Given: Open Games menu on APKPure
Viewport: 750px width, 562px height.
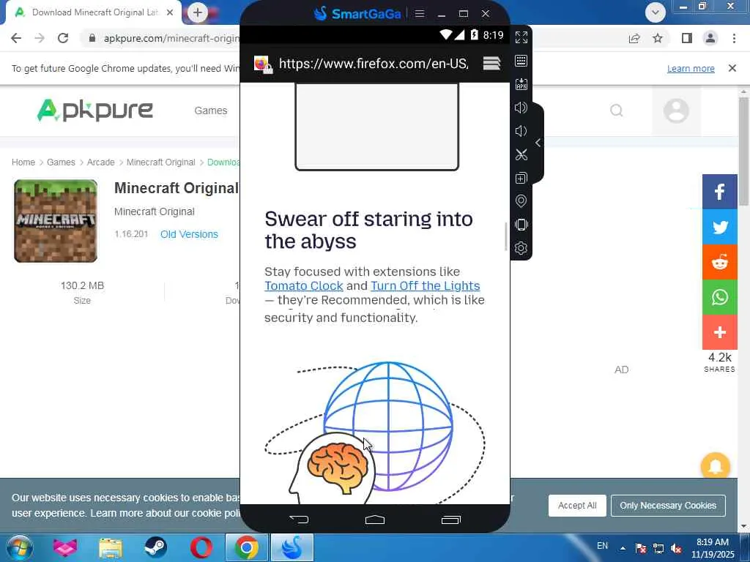Looking at the screenshot, I should coord(210,110).
